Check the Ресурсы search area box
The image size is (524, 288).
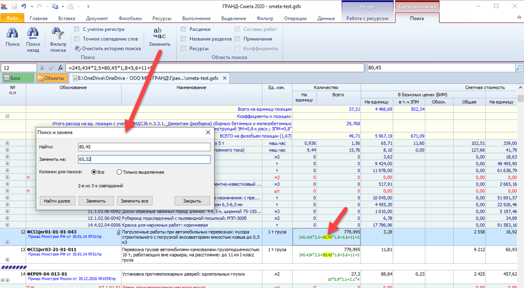[184, 48]
